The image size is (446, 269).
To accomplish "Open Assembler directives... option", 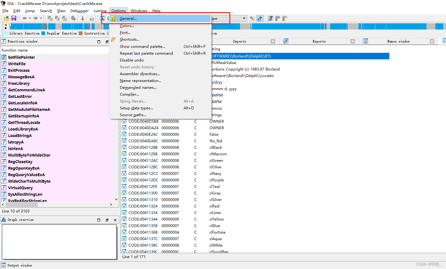I will click(x=160, y=74).
